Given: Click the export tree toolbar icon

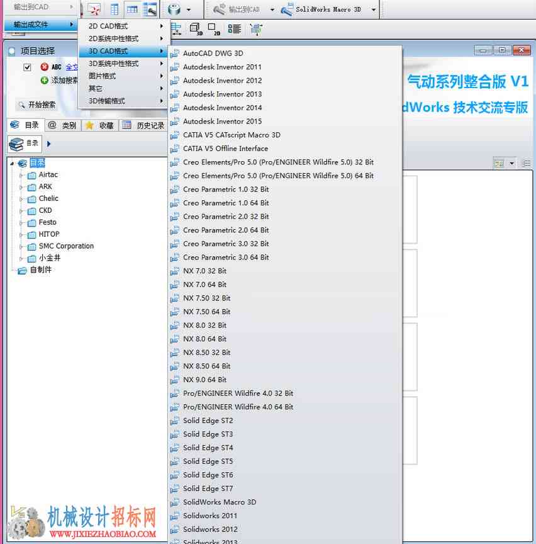Looking at the screenshot, I should pos(256,29).
